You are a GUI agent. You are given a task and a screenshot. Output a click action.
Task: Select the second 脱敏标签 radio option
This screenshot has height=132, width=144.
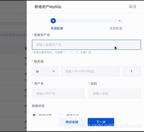coord(62,115)
